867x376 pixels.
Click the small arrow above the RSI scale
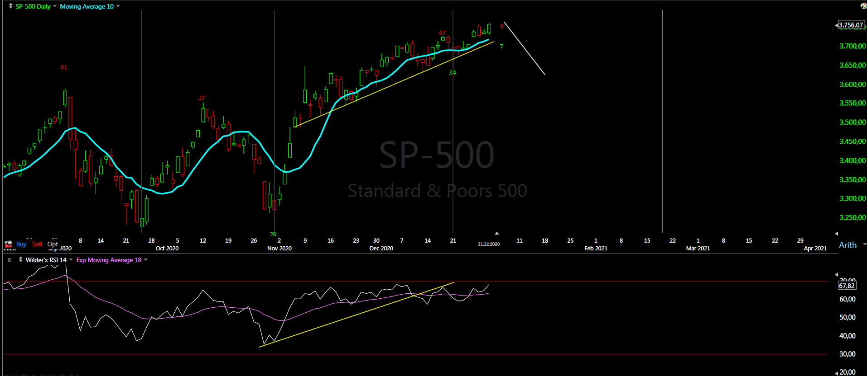(x=836, y=275)
